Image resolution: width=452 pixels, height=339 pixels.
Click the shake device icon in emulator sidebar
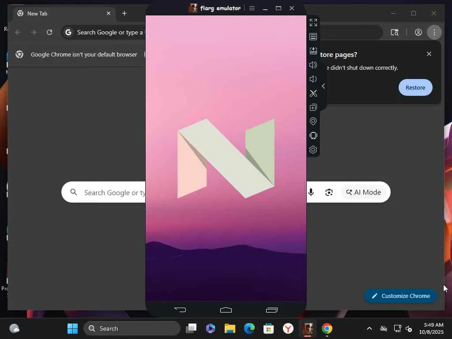pos(313,136)
